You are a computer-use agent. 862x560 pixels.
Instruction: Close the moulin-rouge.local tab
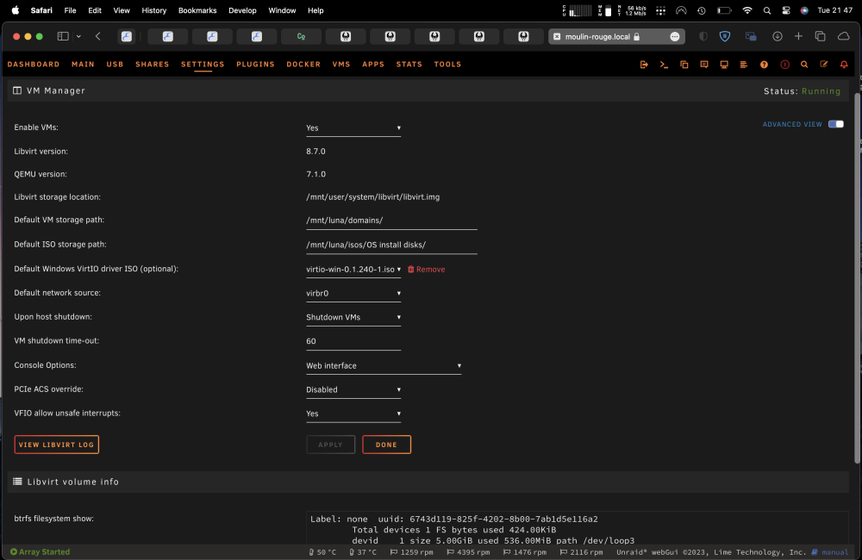[557, 36]
